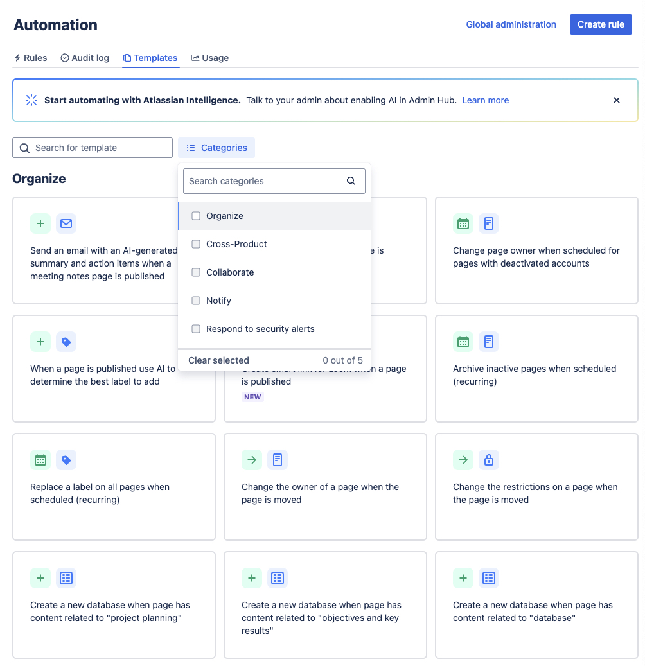Click the Create rule button
Screen dimensions: 645x666
(x=600, y=24)
